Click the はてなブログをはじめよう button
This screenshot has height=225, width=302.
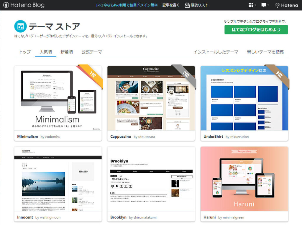click(x=256, y=30)
